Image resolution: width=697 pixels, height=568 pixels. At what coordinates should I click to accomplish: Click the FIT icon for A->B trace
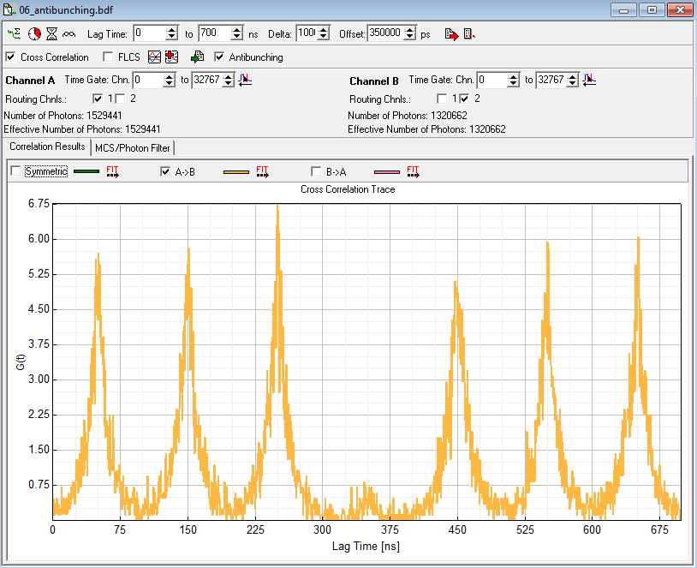point(263,171)
